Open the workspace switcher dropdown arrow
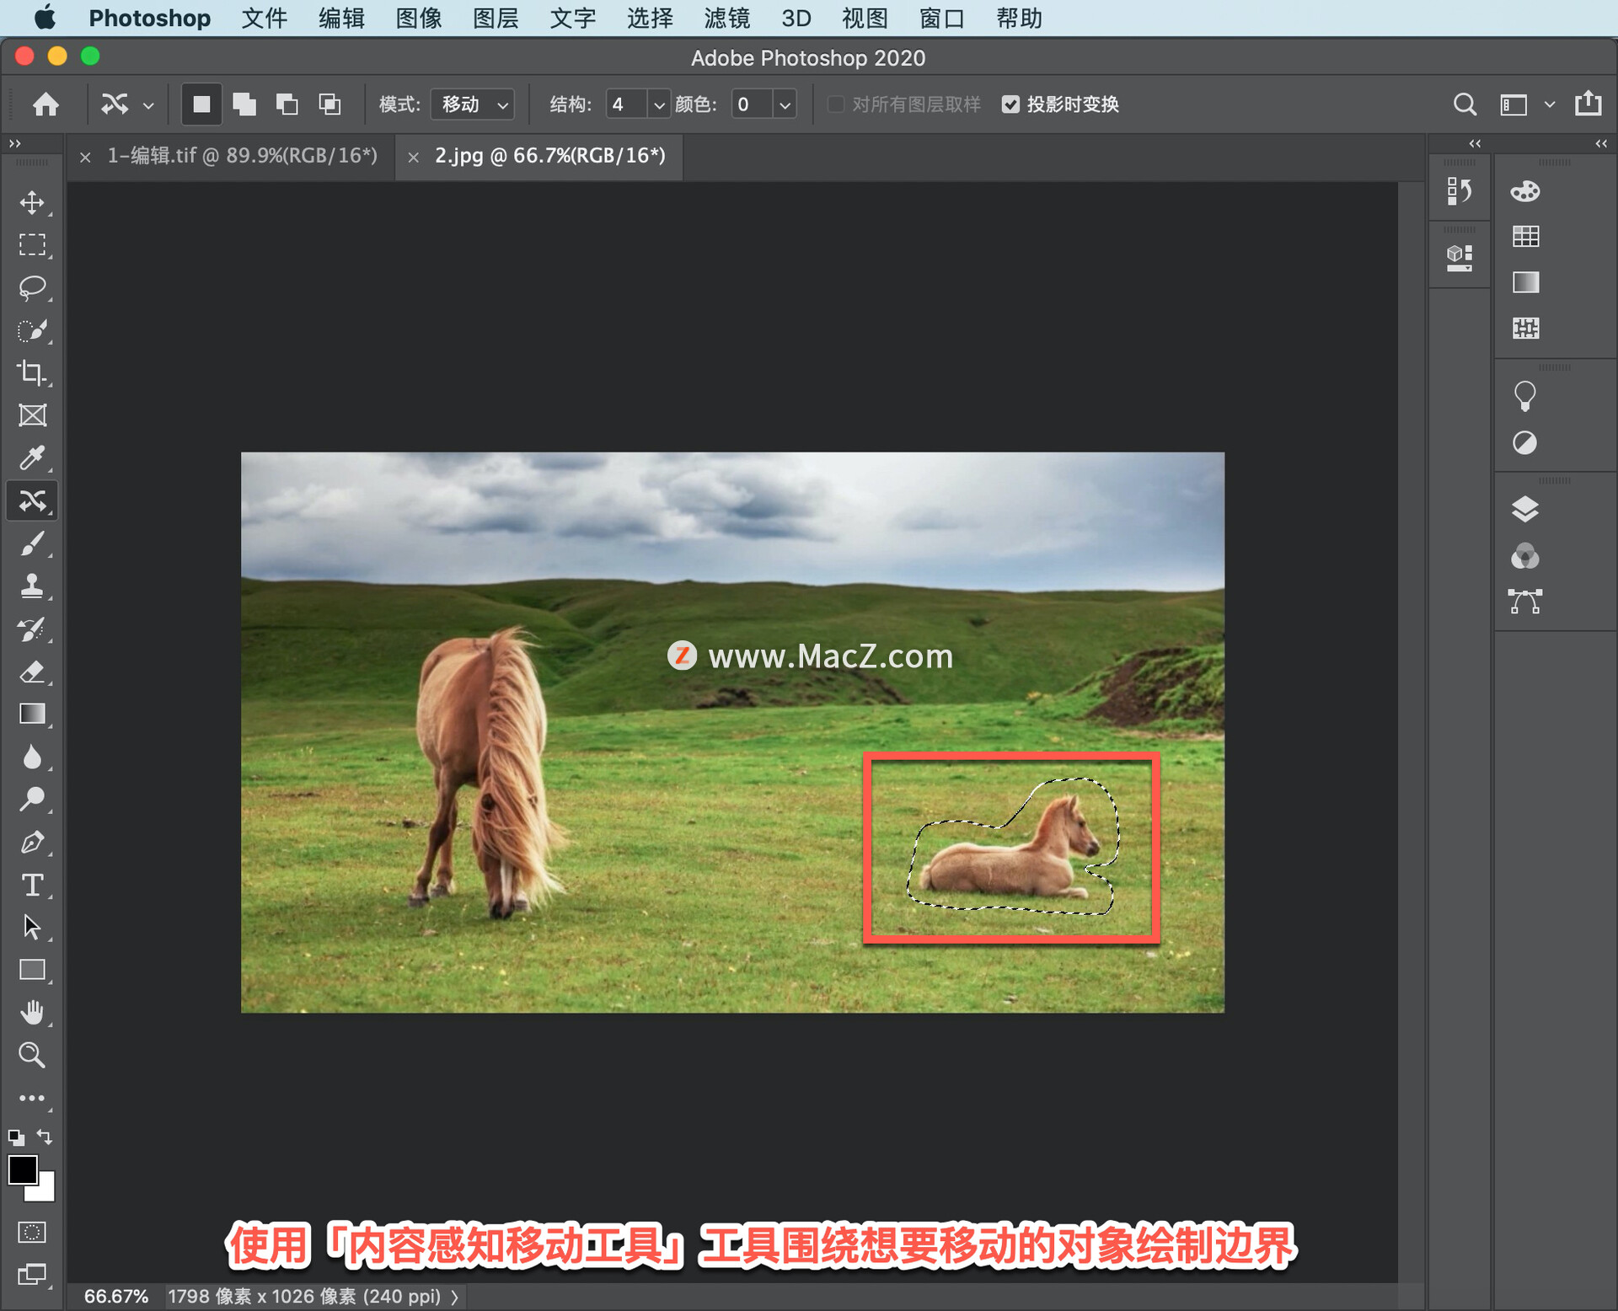The image size is (1618, 1311). [x=1549, y=104]
